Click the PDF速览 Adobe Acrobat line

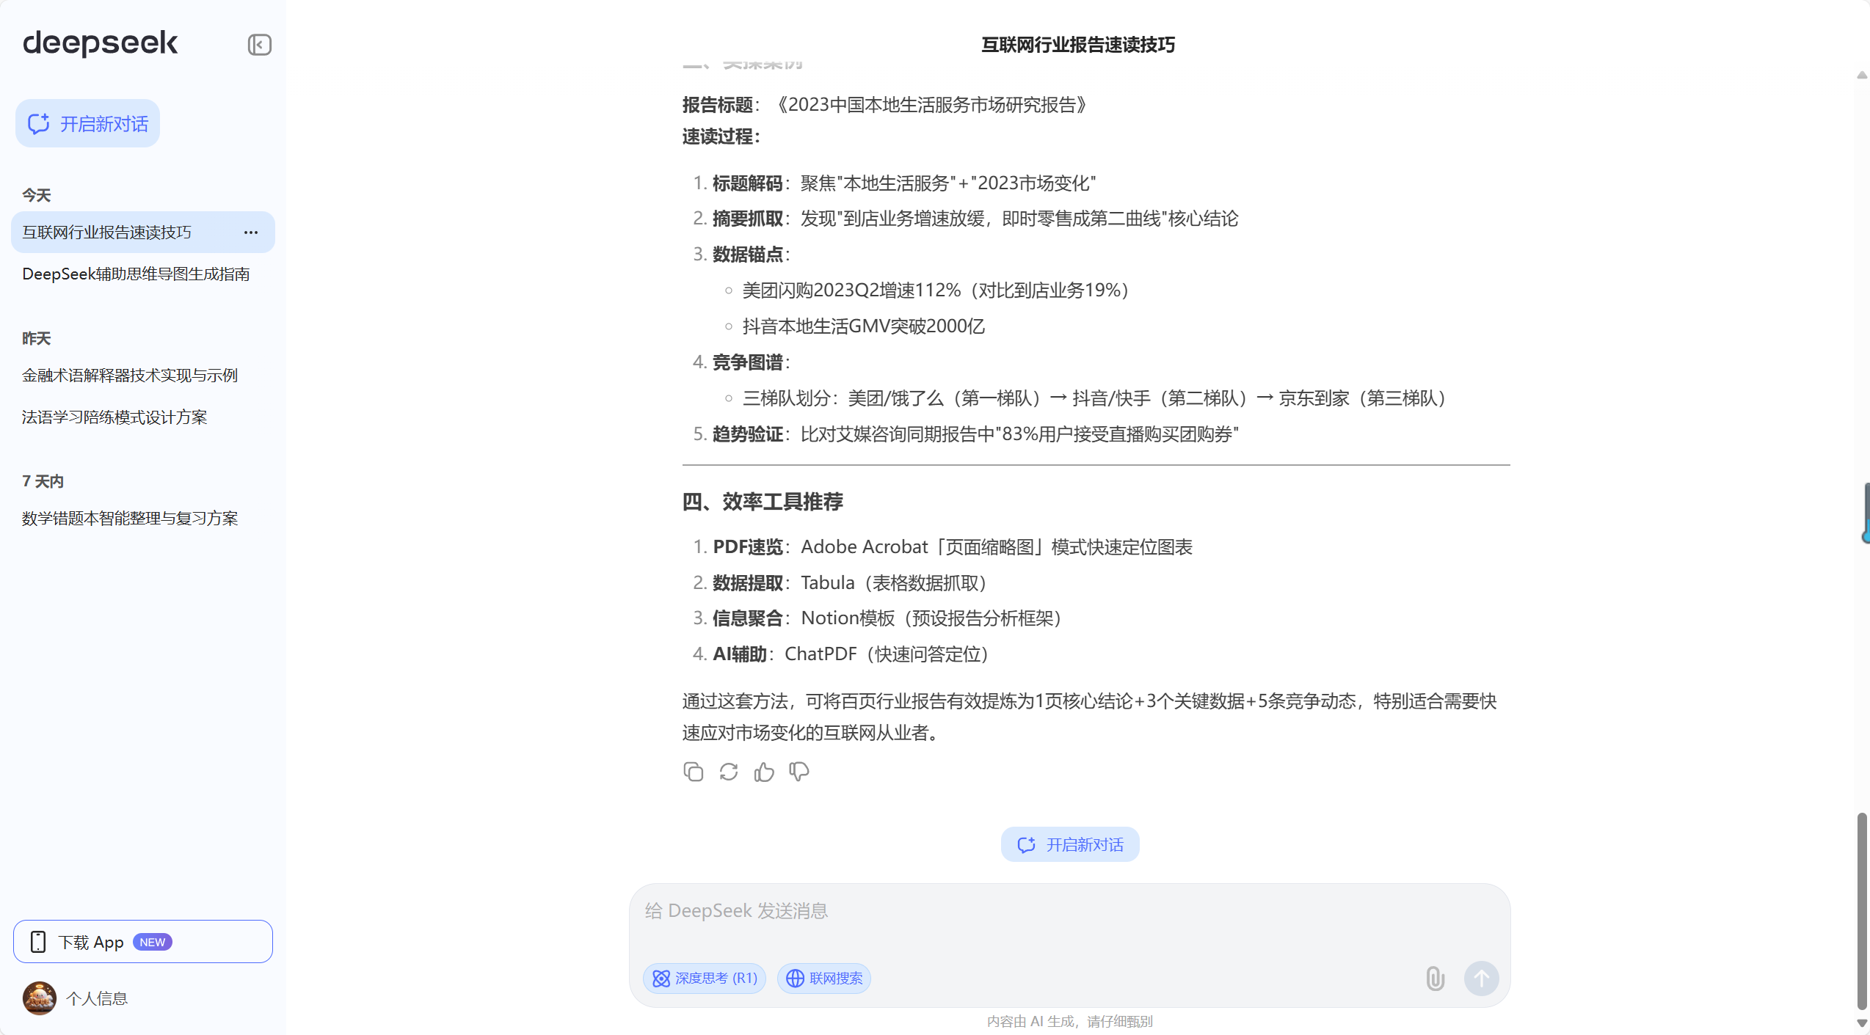953,548
